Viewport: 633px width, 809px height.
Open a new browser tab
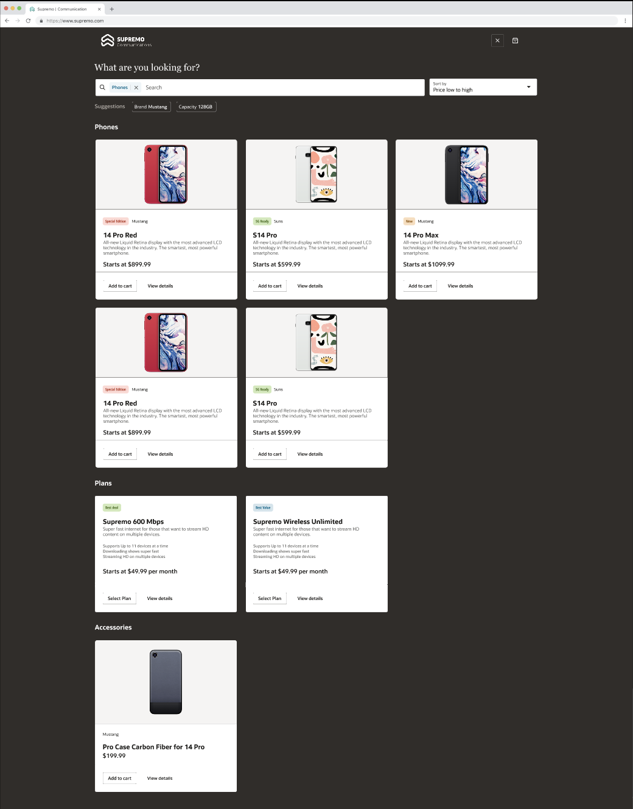pos(112,9)
